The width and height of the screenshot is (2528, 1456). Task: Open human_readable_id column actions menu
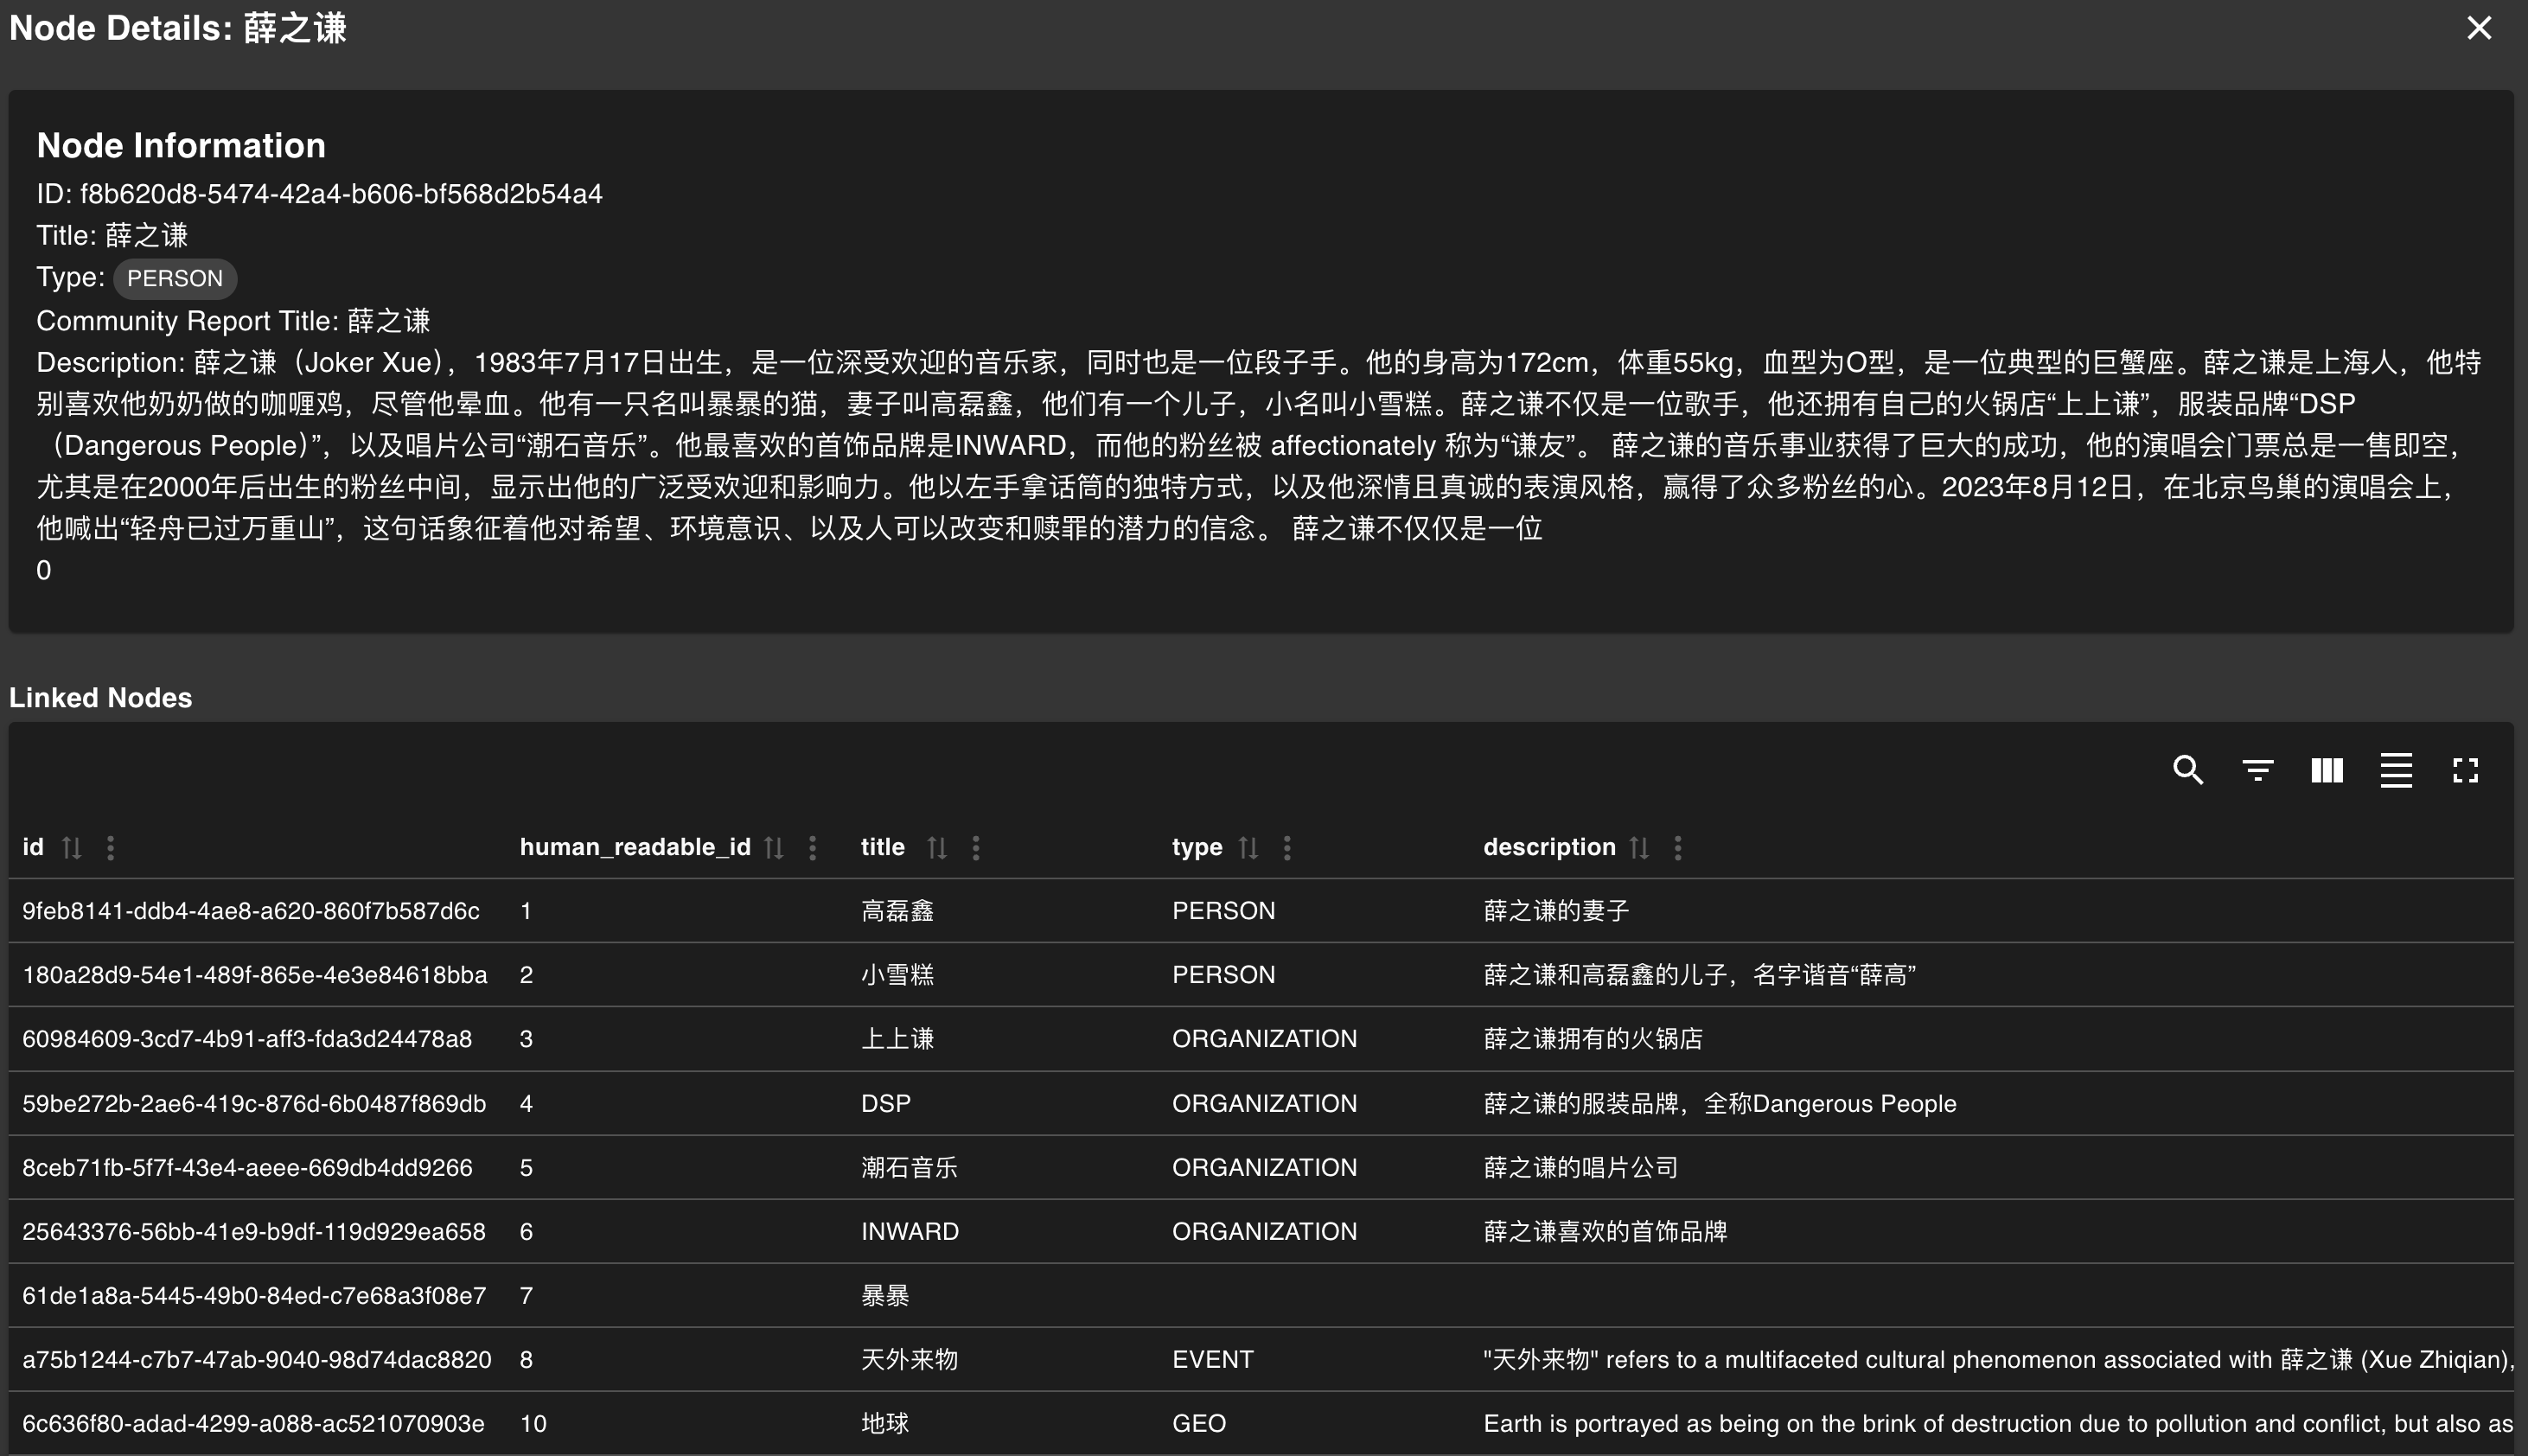(813, 848)
